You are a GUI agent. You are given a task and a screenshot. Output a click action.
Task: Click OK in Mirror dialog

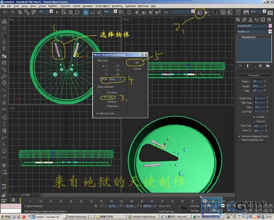137,63
